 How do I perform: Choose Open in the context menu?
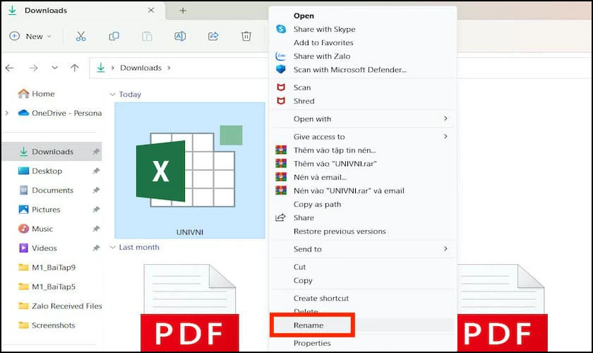[x=304, y=16]
